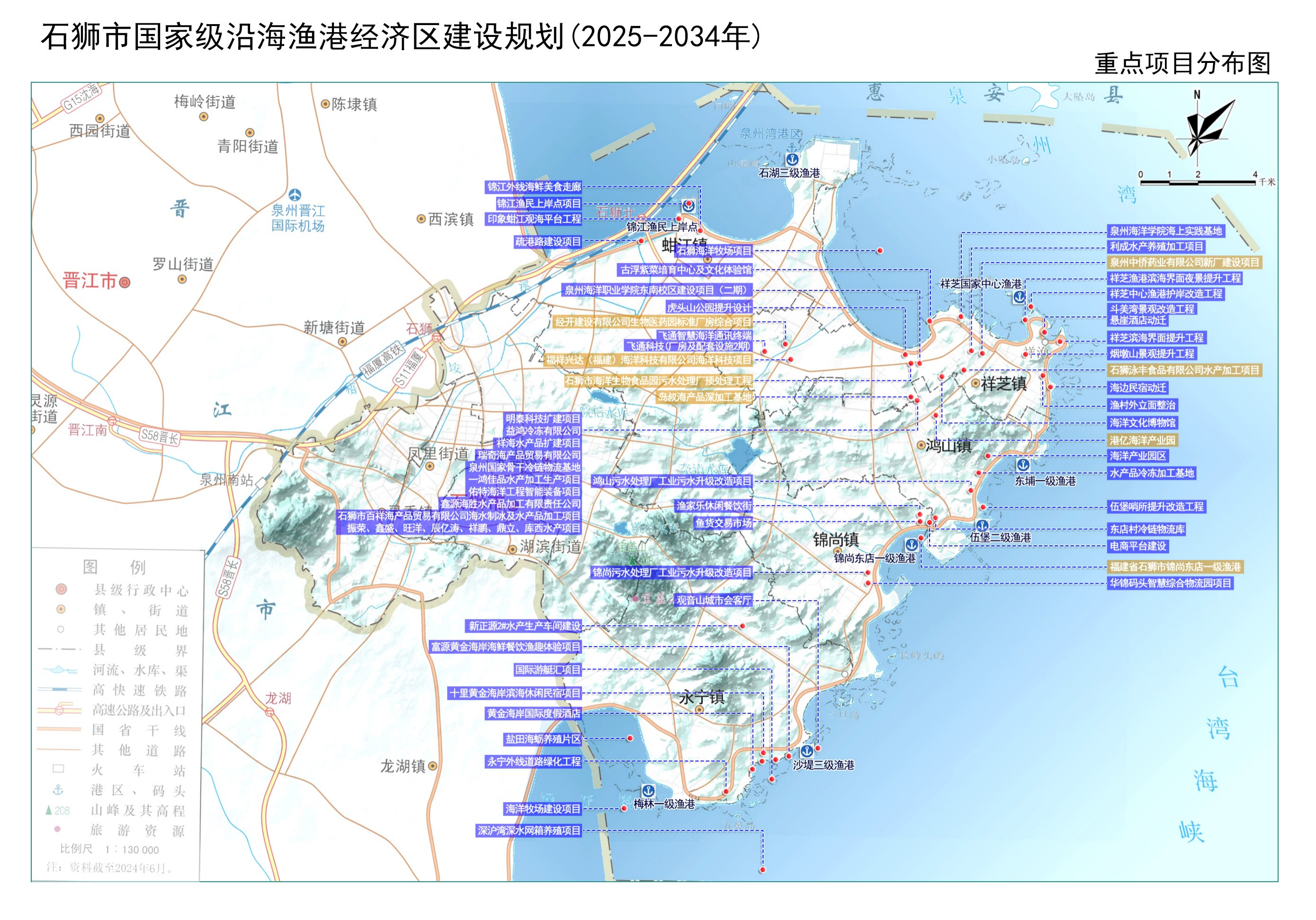The width and height of the screenshot is (1316, 920).
Task: Click the port icon above 锦江渔民上岸点
Action: point(689,206)
